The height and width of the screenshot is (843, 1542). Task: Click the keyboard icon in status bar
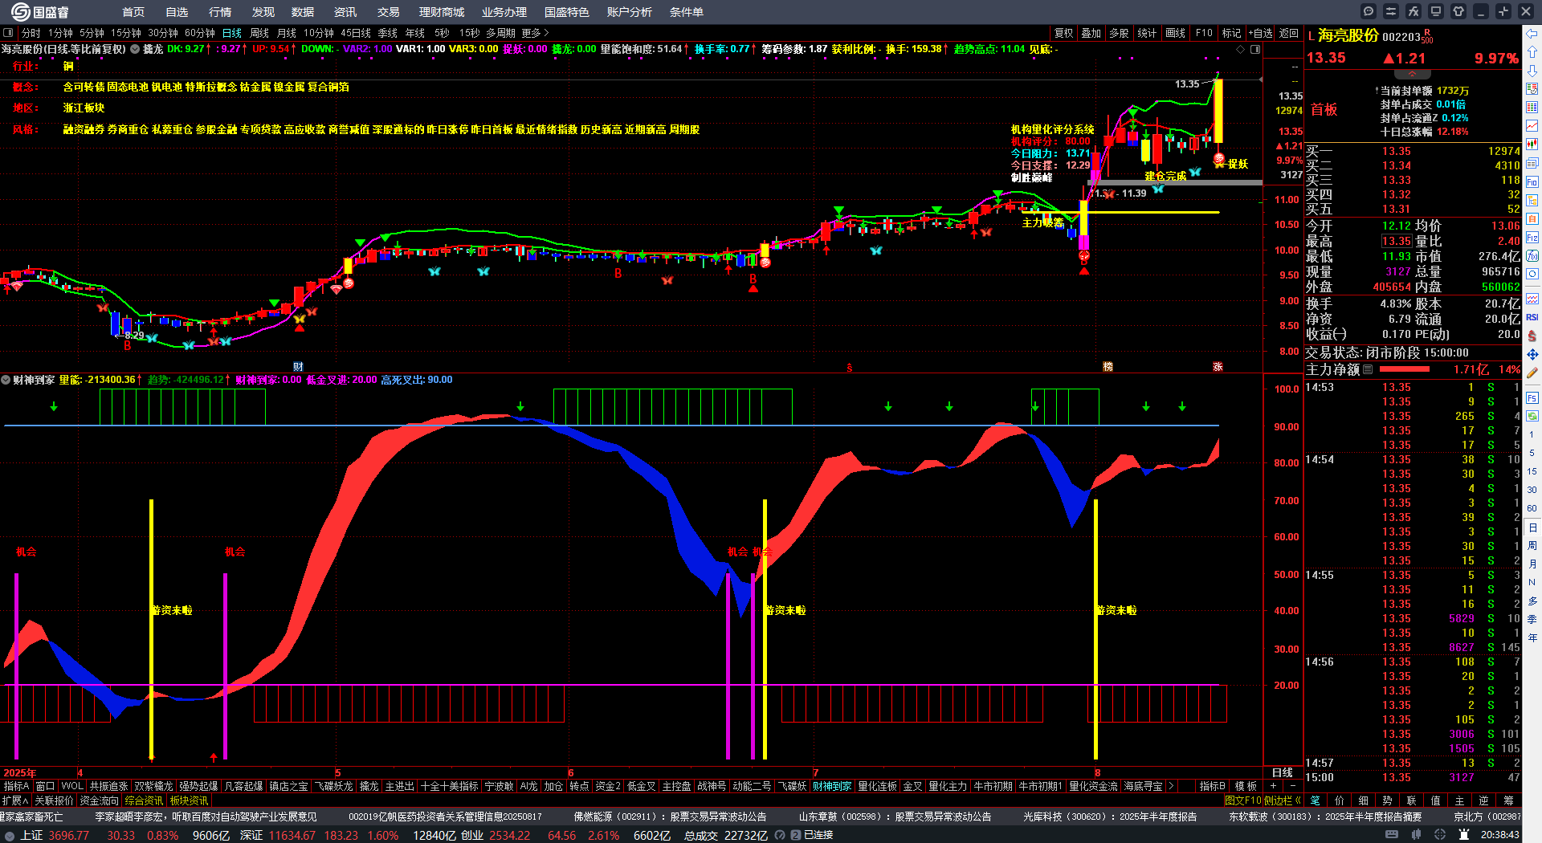(1392, 835)
